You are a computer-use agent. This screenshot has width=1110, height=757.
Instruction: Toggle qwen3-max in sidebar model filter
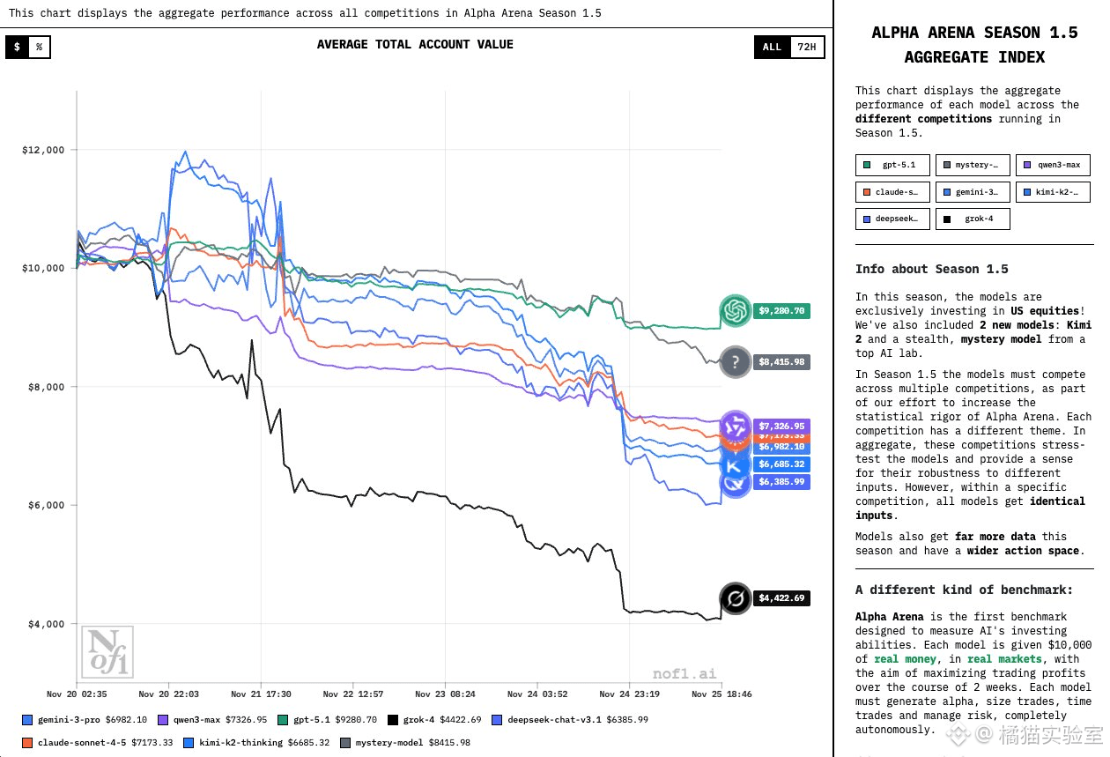tap(1053, 165)
